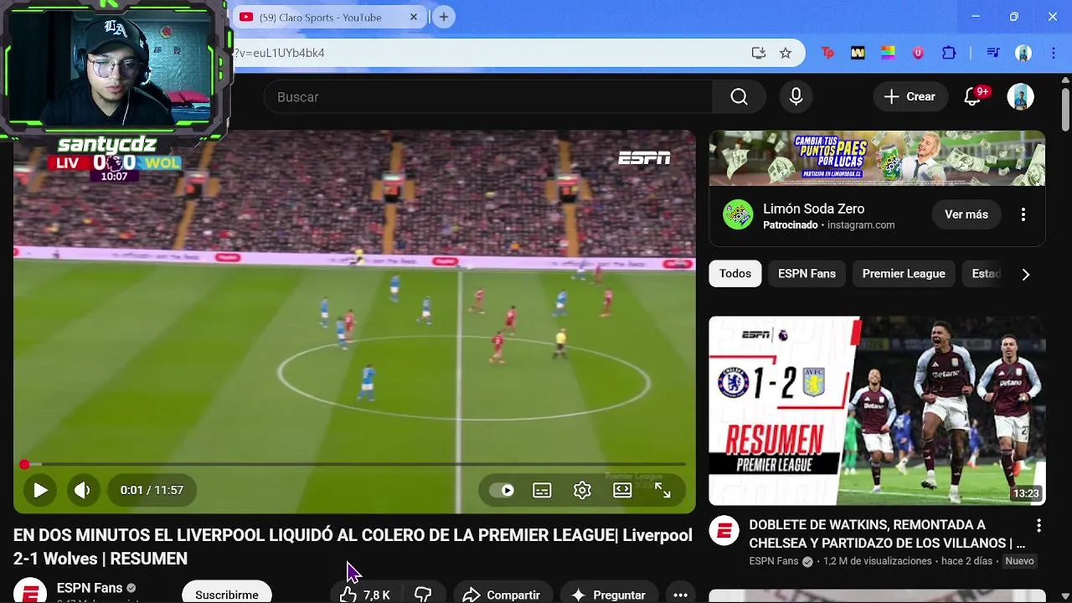The image size is (1072, 603).
Task: Select the Todos filter chip
Action: pyautogui.click(x=735, y=274)
